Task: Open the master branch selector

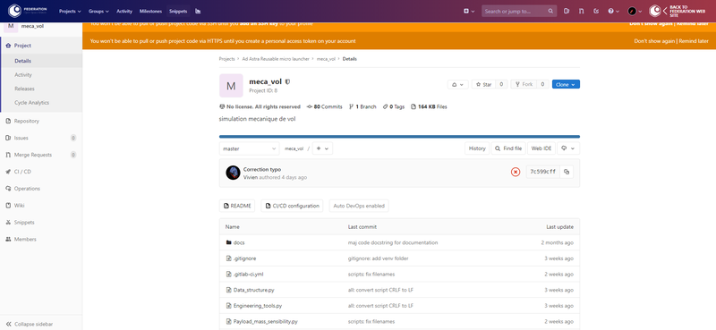Action: point(250,148)
